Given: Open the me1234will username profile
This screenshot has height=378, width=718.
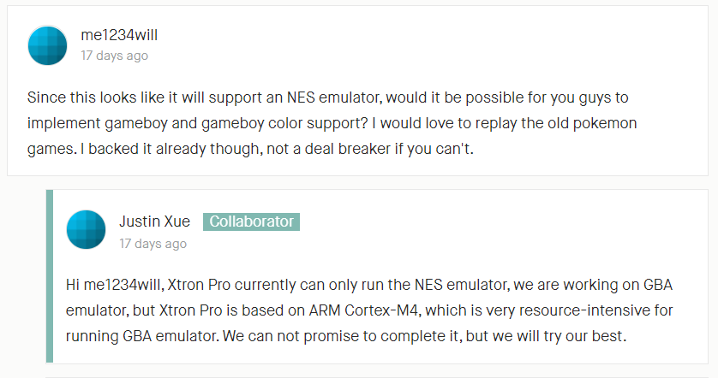Looking at the screenshot, I should click(x=119, y=35).
